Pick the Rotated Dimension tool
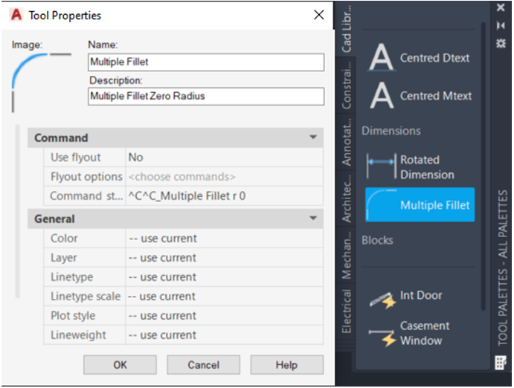 (x=419, y=167)
